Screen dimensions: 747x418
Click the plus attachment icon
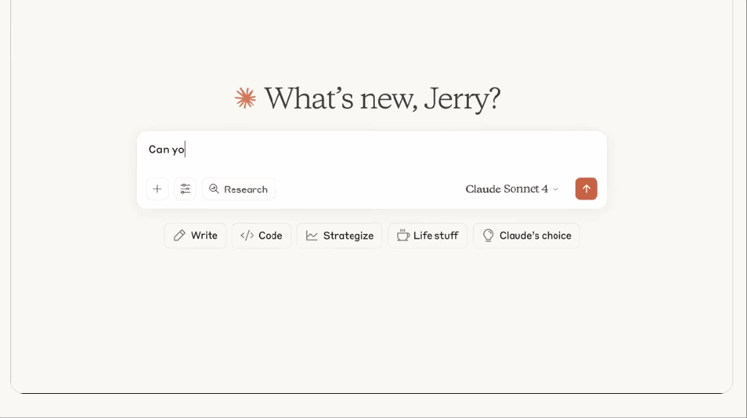(157, 189)
